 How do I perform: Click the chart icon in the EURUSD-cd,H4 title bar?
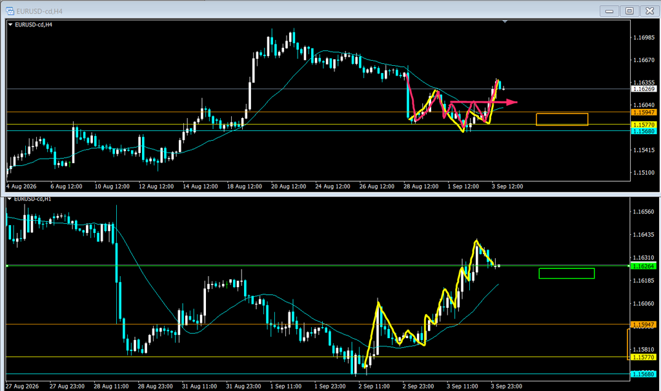point(10,11)
